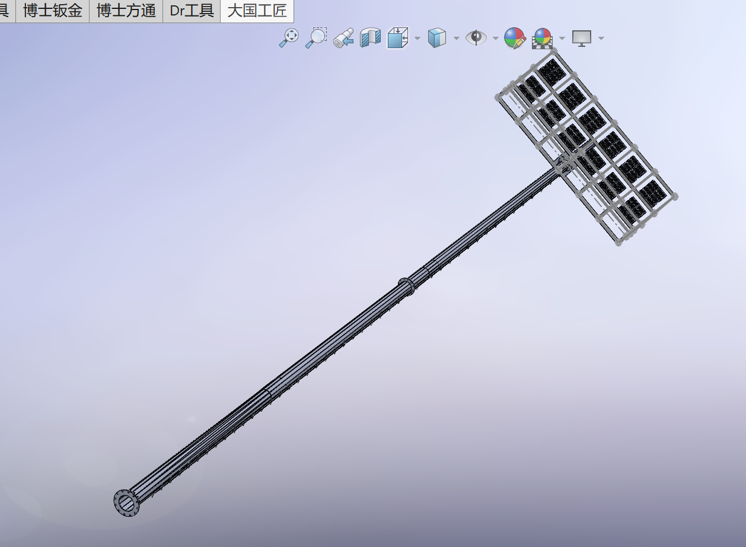The height and width of the screenshot is (547, 746).
Task: Restore the Previous View
Action: coord(344,38)
